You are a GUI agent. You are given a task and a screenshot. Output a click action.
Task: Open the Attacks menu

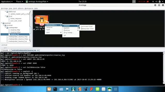point(21,8)
